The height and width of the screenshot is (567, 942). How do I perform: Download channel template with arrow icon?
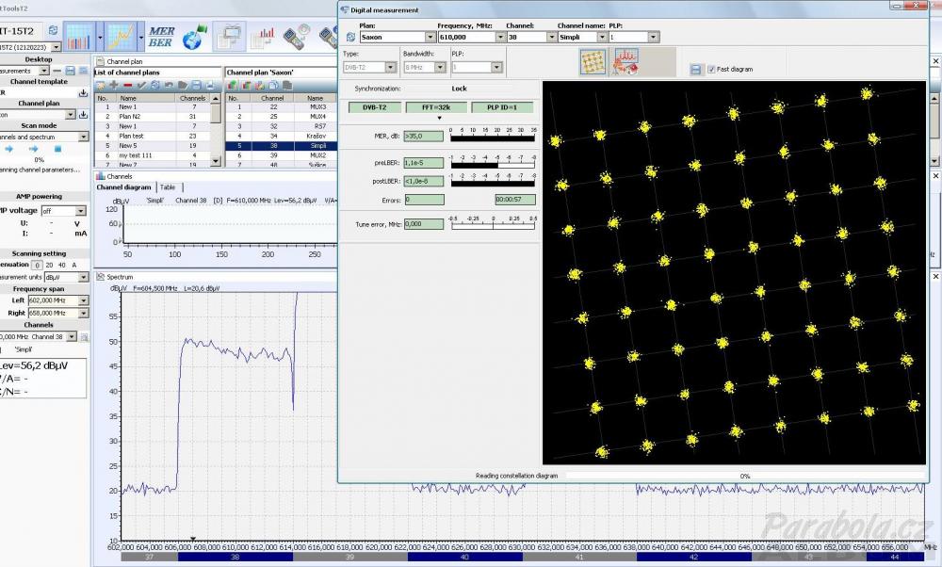pos(83,93)
